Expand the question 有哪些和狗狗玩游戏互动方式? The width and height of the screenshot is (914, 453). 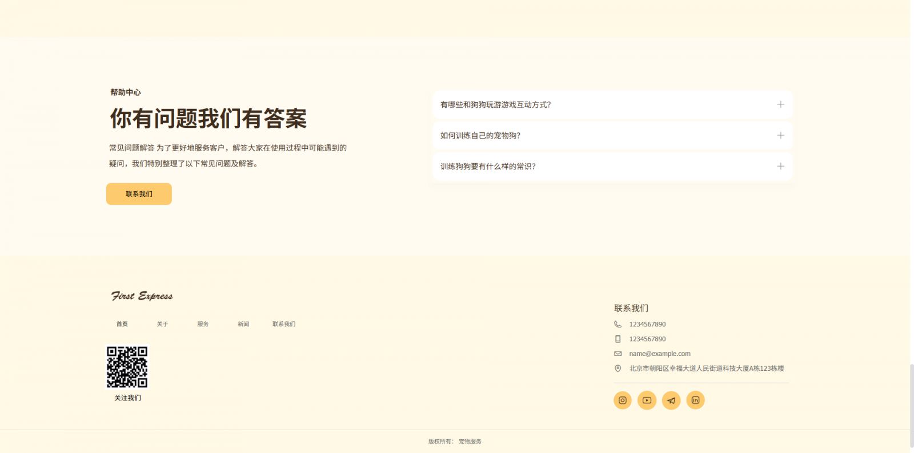tap(613, 104)
